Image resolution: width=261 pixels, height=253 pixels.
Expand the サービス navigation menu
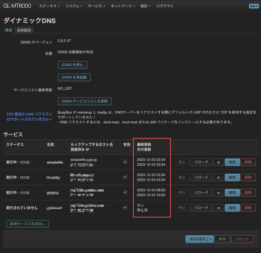[96, 6]
